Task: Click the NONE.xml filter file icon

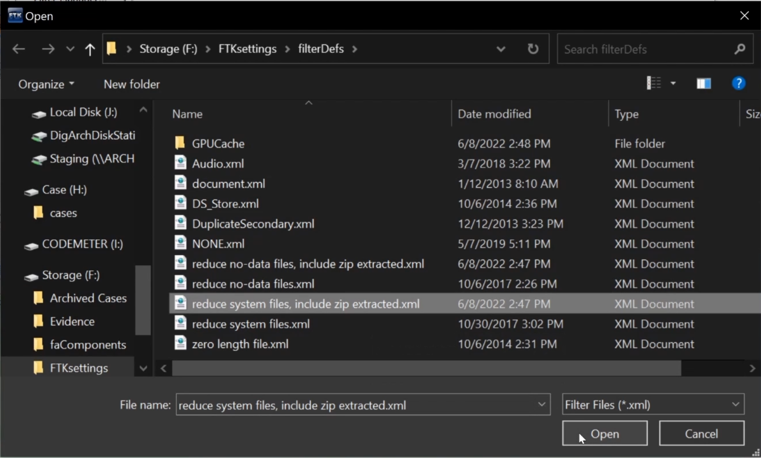Action: coord(180,243)
